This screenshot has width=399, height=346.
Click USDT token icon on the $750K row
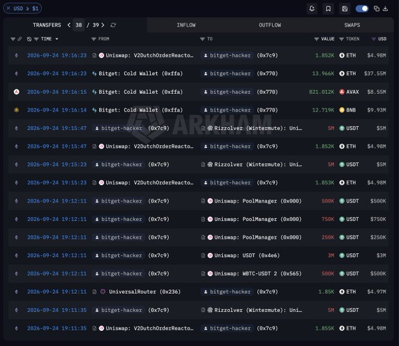pyautogui.click(x=342, y=219)
